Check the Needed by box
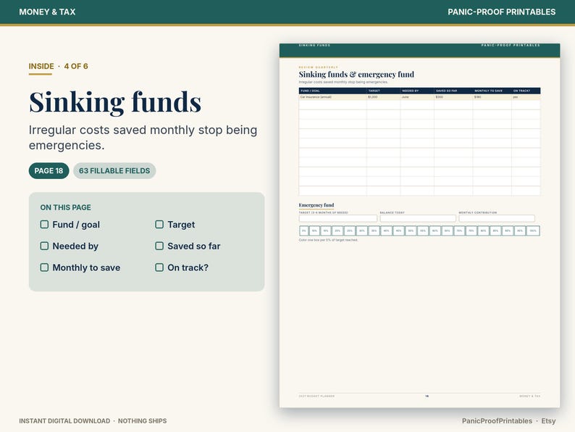 tap(44, 246)
